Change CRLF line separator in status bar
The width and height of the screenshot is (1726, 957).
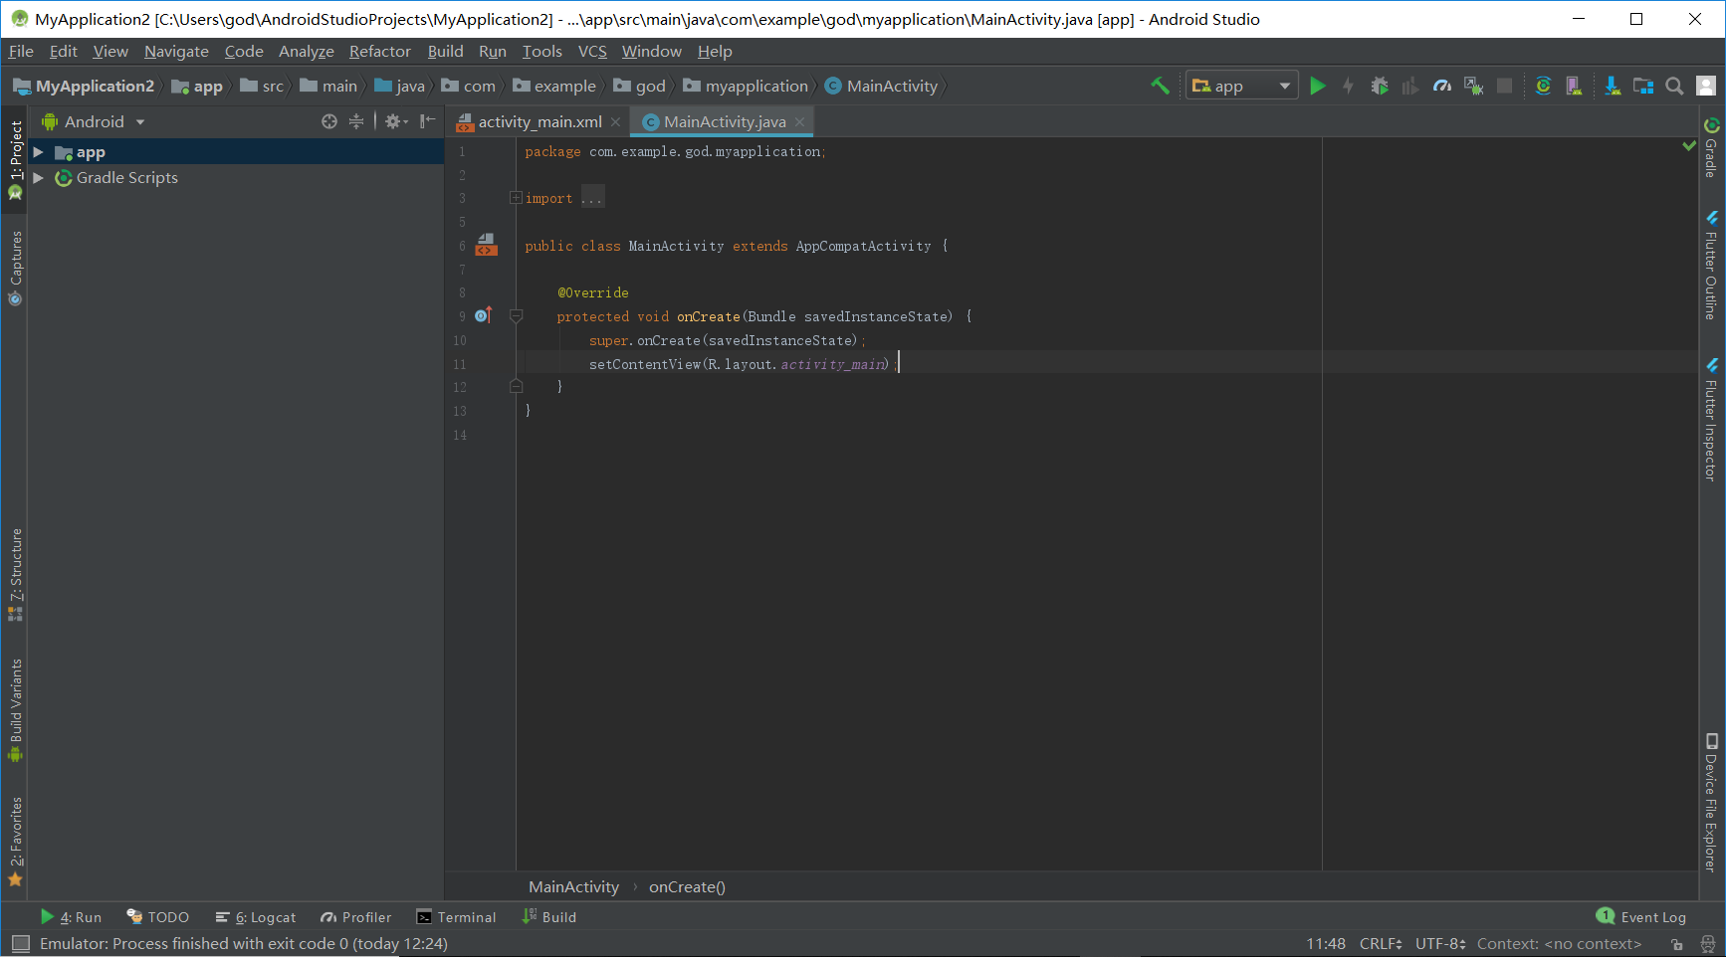point(1381,944)
